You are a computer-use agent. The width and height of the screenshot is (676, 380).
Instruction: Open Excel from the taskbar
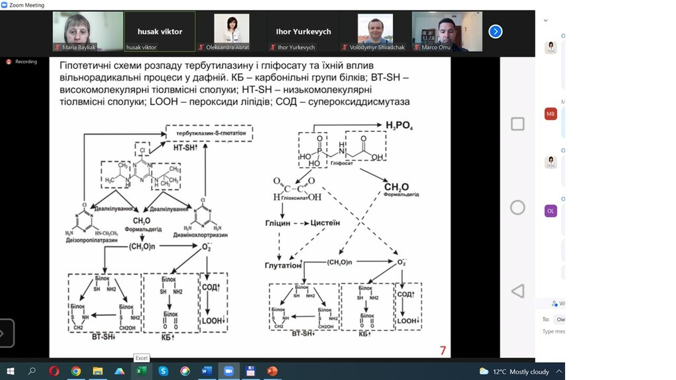click(141, 371)
